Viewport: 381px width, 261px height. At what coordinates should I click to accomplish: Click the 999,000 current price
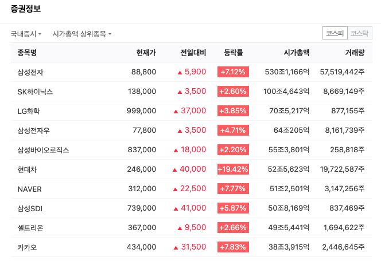(141, 110)
